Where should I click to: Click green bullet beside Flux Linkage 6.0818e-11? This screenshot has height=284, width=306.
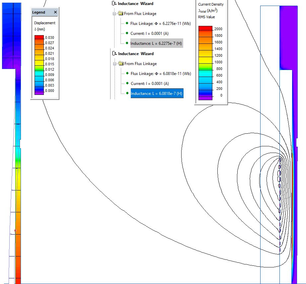coord(127,73)
